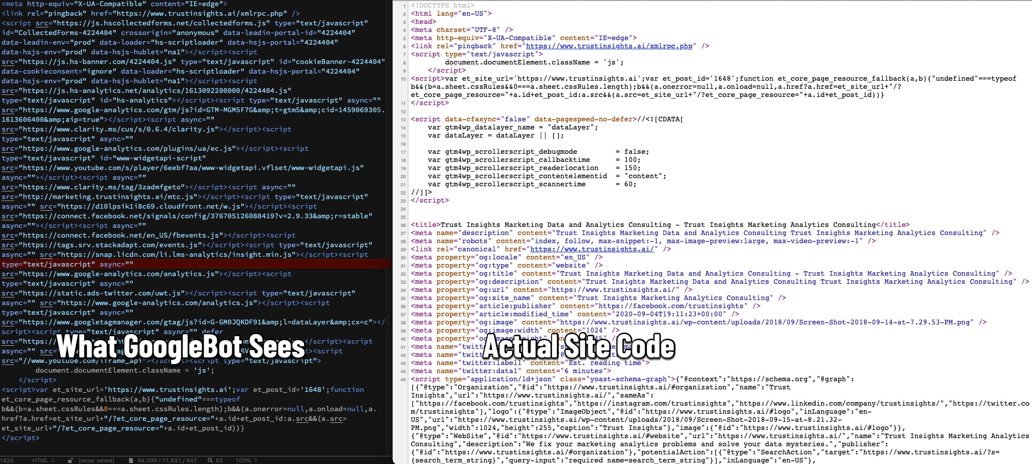This screenshot has width=1032, height=464.
Task: Click the <html lang="en-US"> line
Action: click(451, 14)
